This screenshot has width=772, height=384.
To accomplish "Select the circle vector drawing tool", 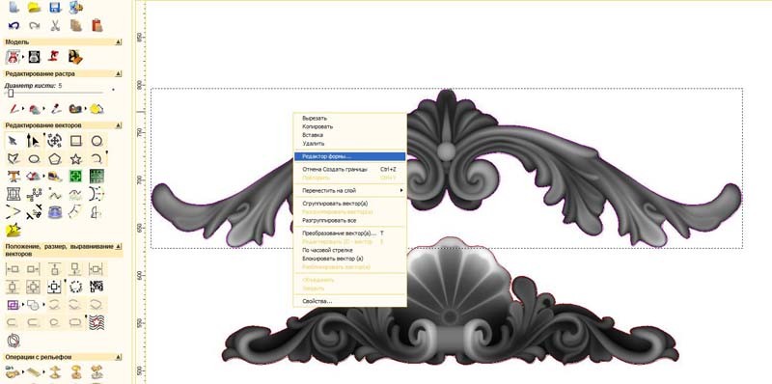I will 96,141.
